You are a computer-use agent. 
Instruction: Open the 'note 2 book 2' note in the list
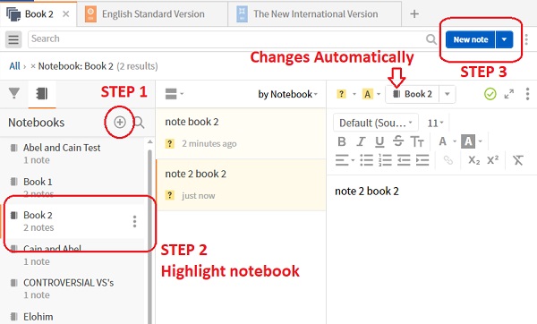[x=241, y=184]
